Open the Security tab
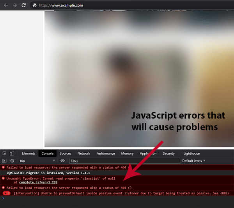 pyautogui.click(x=168, y=154)
